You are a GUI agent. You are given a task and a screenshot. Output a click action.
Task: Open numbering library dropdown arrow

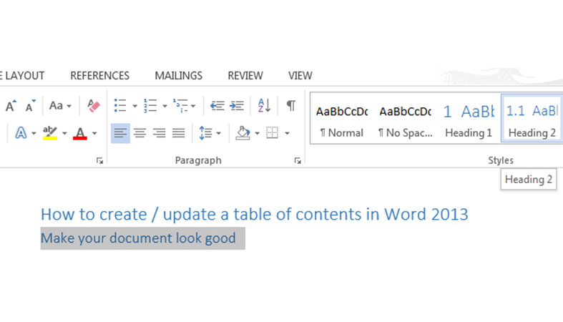click(x=165, y=106)
